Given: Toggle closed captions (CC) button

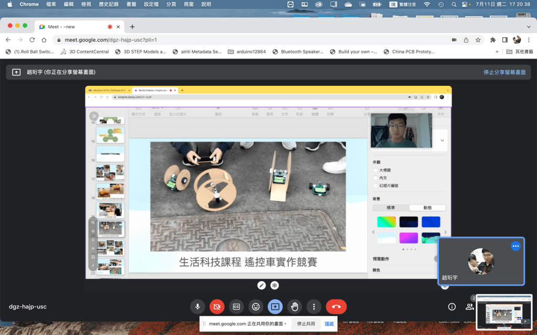Looking at the screenshot, I should [x=237, y=307].
